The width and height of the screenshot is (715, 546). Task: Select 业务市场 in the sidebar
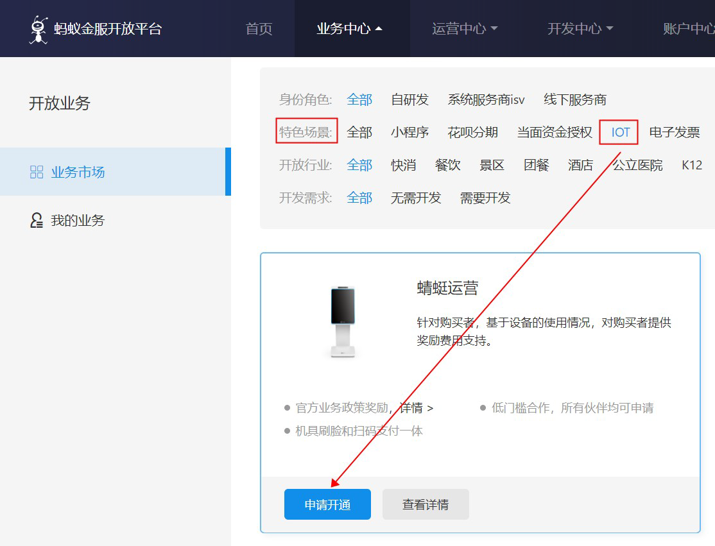click(x=116, y=172)
